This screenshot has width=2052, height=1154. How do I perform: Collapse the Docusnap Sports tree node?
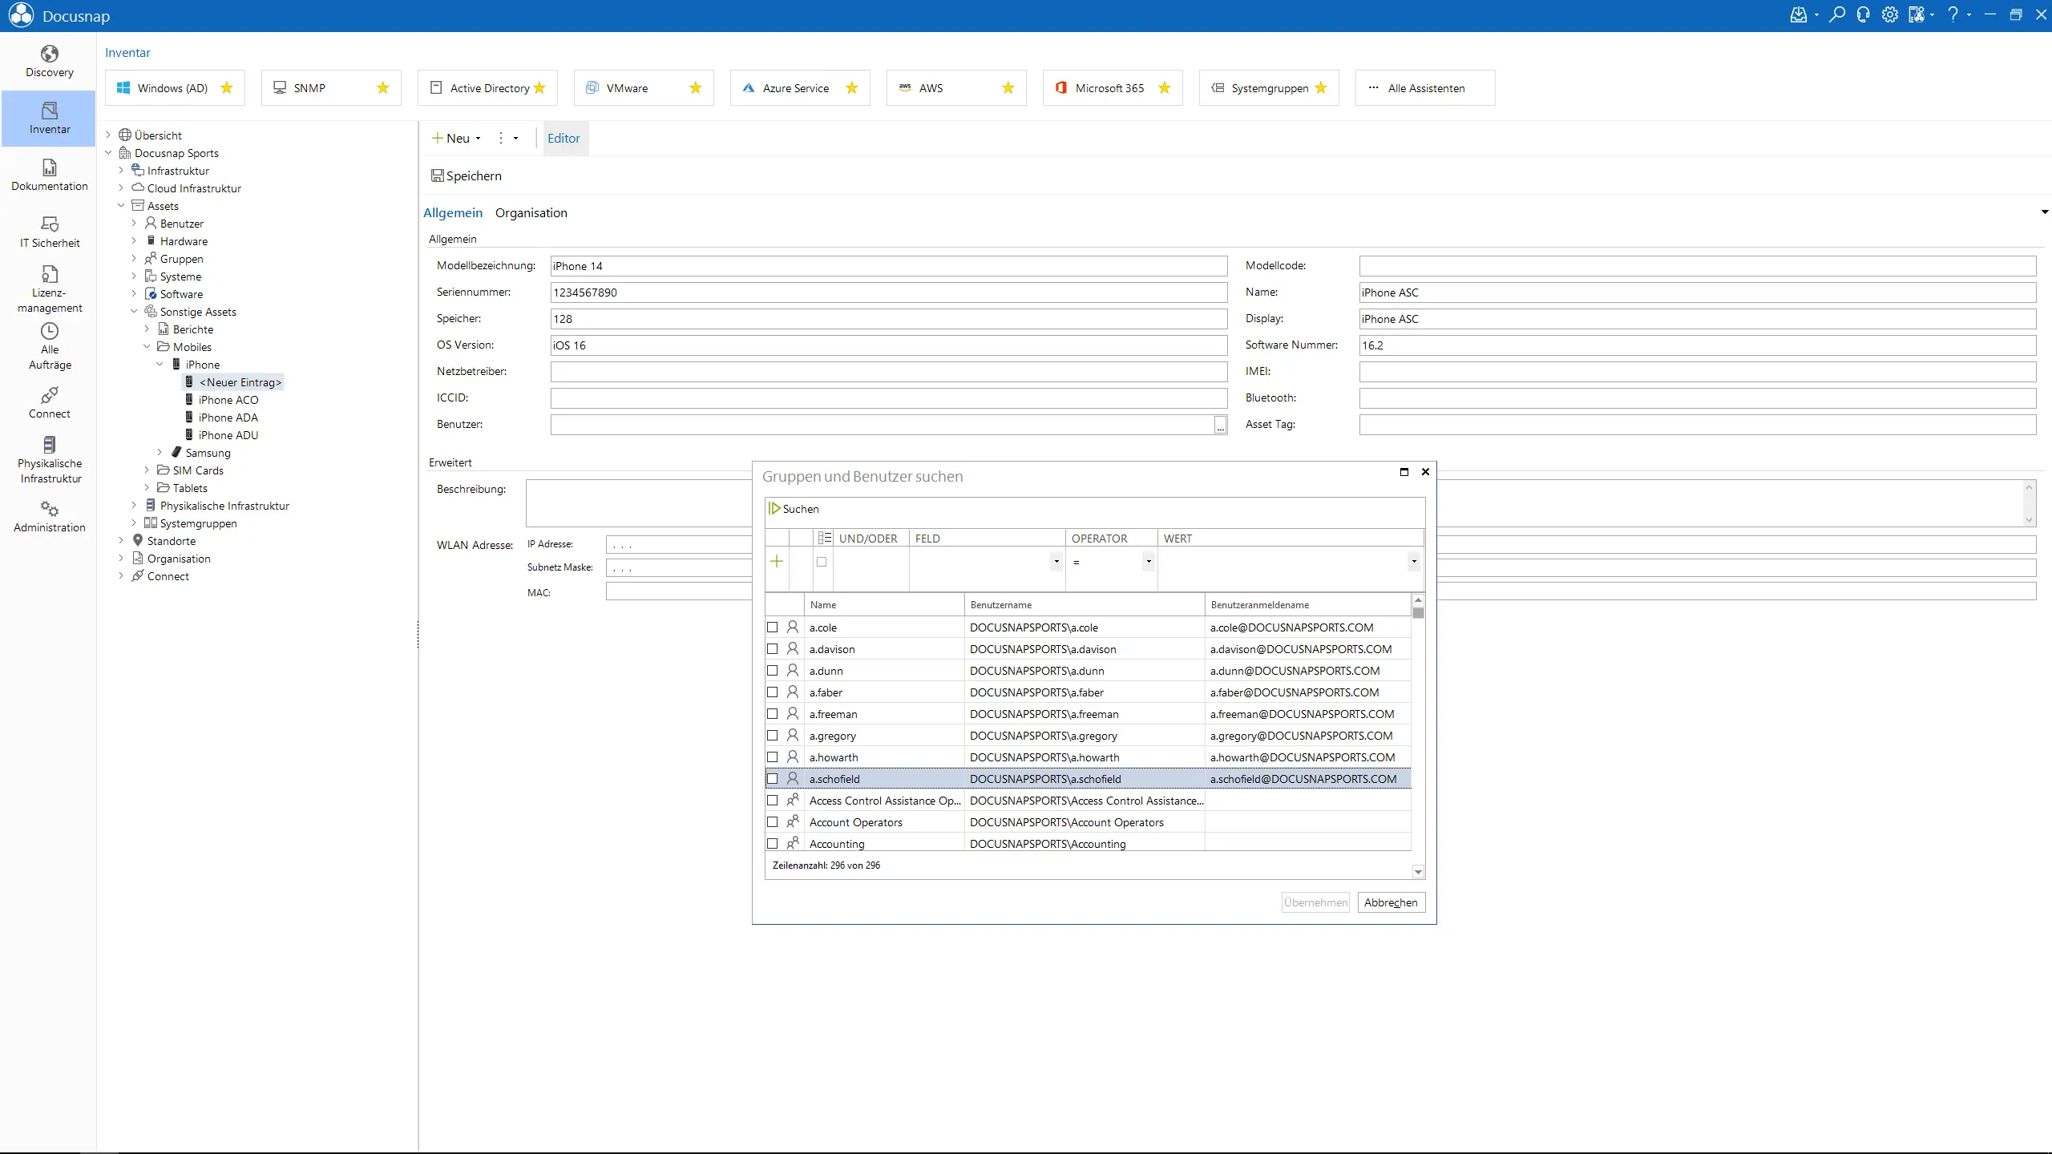tap(109, 153)
